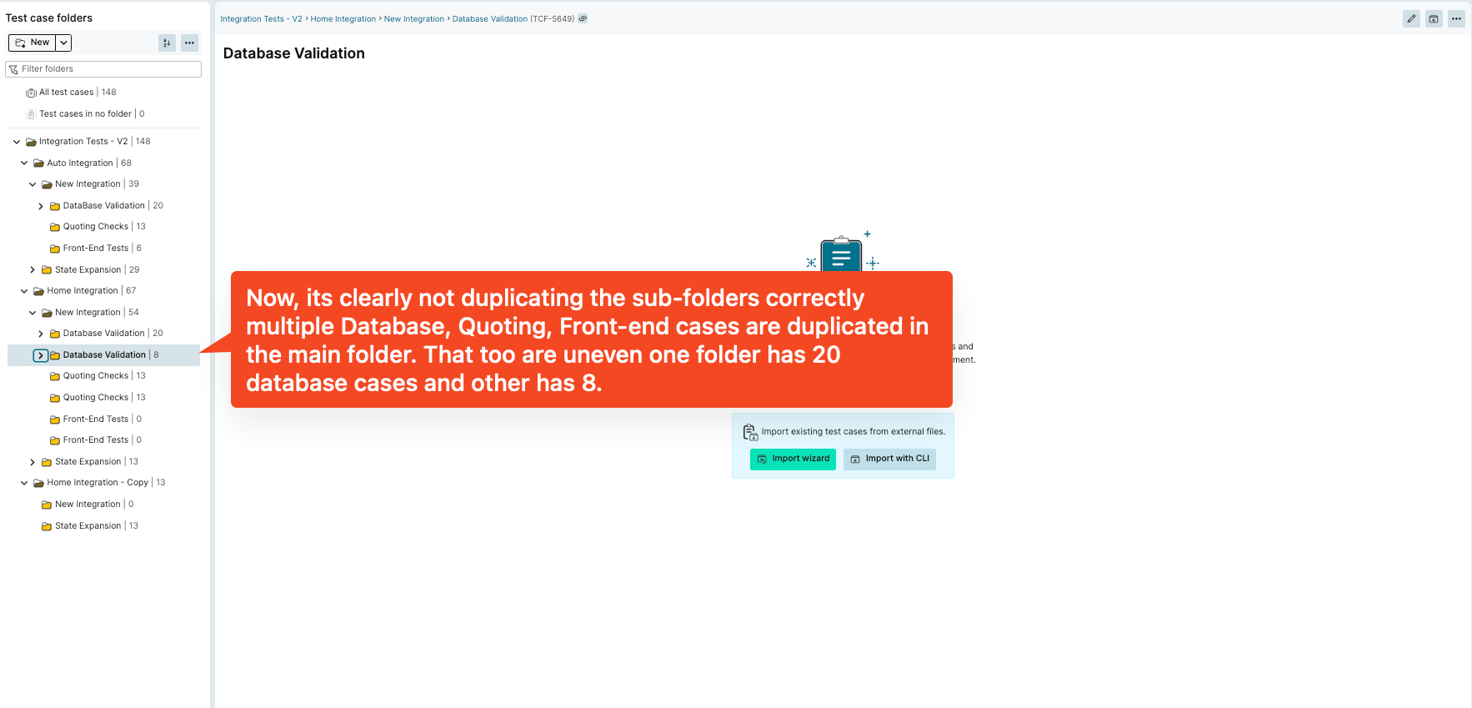Expand Database Validation folder with 20 under Home Integration
Screen dimensions: 1472x708
coord(41,334)
